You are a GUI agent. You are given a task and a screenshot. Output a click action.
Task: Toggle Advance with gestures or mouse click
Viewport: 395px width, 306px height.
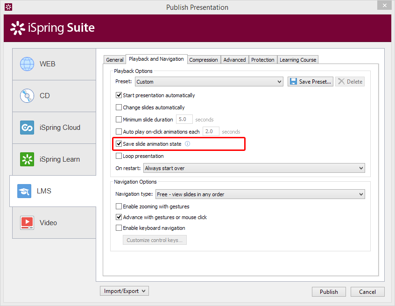[x=119, y=217]
